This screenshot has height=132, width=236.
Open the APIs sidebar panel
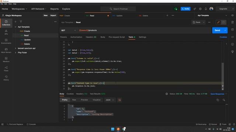coord(6,32)
